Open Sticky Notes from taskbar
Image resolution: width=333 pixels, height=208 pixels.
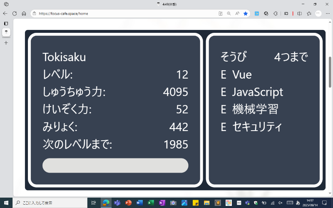(x=196, y=203)
